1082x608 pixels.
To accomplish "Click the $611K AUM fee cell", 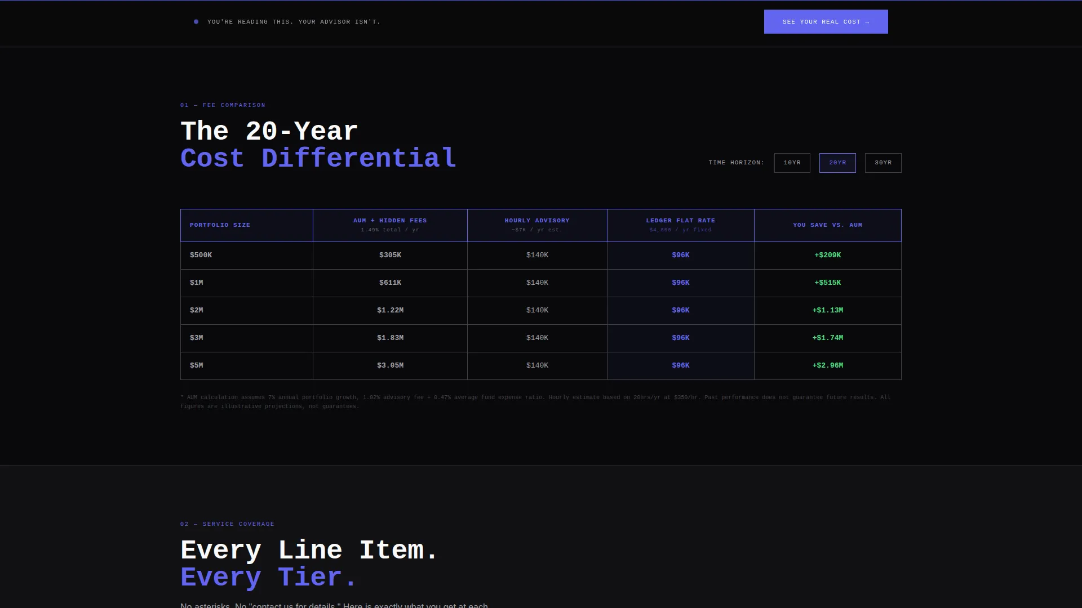I will 390,283.
